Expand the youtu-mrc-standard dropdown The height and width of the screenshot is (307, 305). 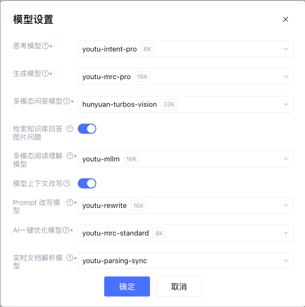185,233
